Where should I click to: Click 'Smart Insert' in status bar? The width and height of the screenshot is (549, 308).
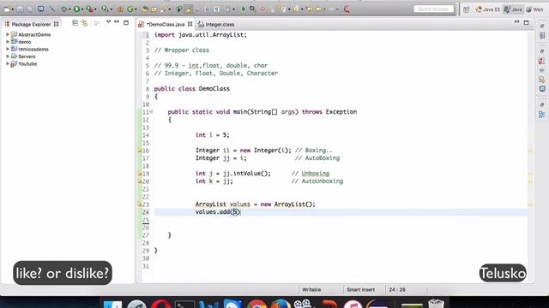click(360, 289)
